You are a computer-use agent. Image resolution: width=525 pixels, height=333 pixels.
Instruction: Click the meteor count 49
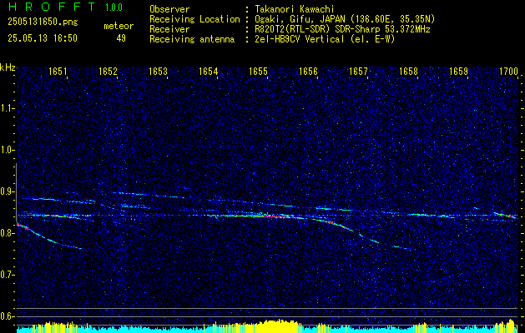121,38
